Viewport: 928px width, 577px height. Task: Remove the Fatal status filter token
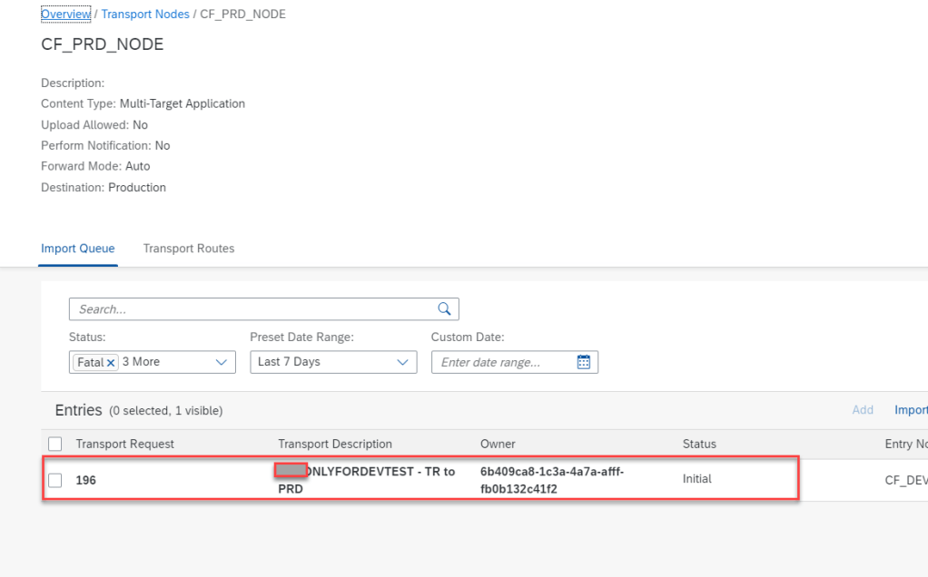[111, 362]
